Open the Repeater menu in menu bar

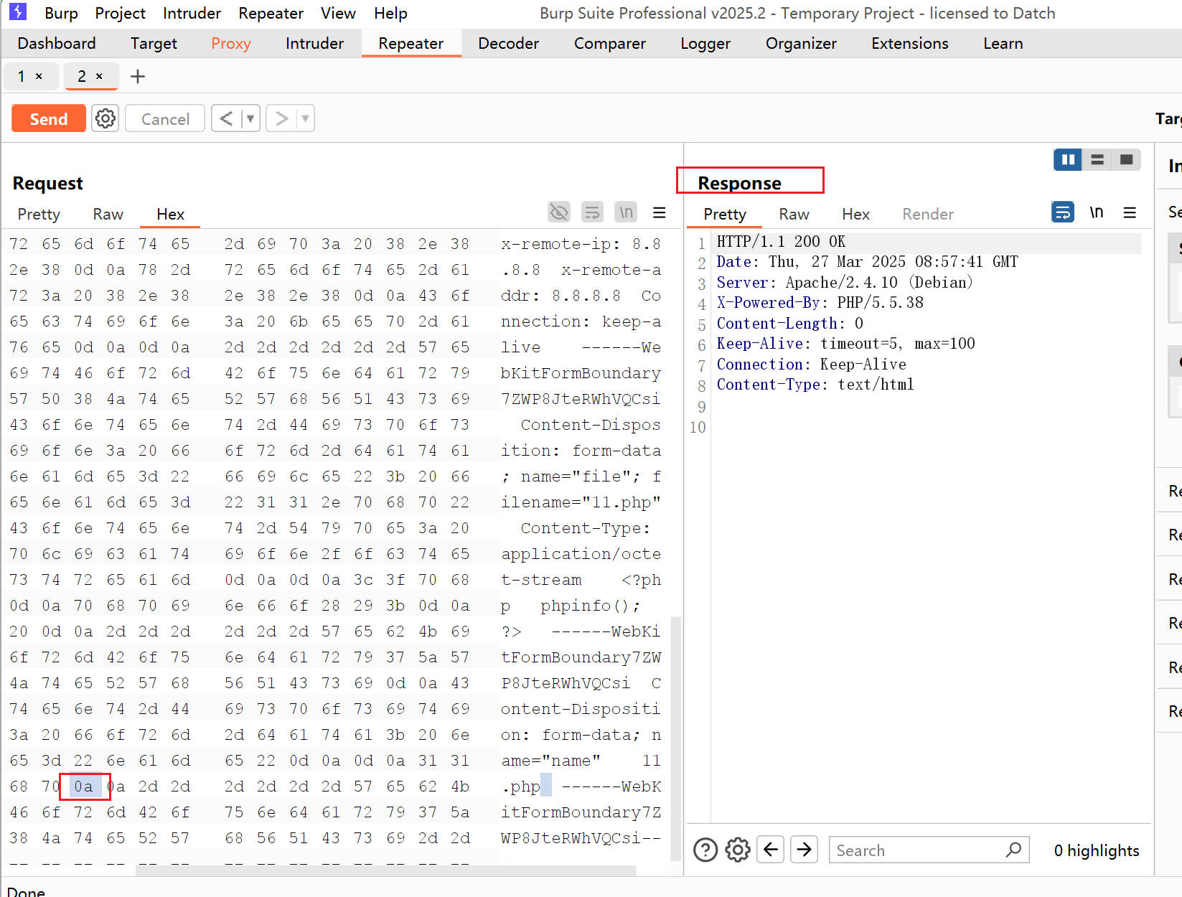point(271,13)
